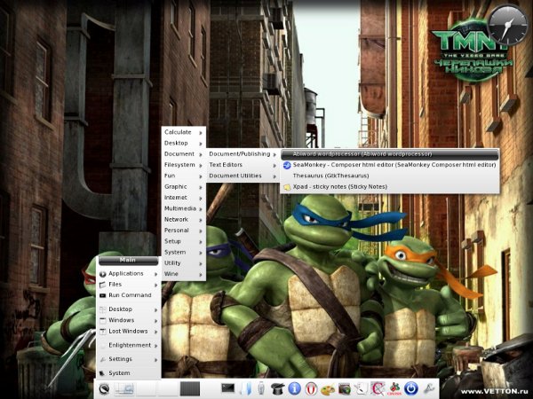Click the Settings wrench icon in Main menu

pyautogui.click(x=103, y=359)
